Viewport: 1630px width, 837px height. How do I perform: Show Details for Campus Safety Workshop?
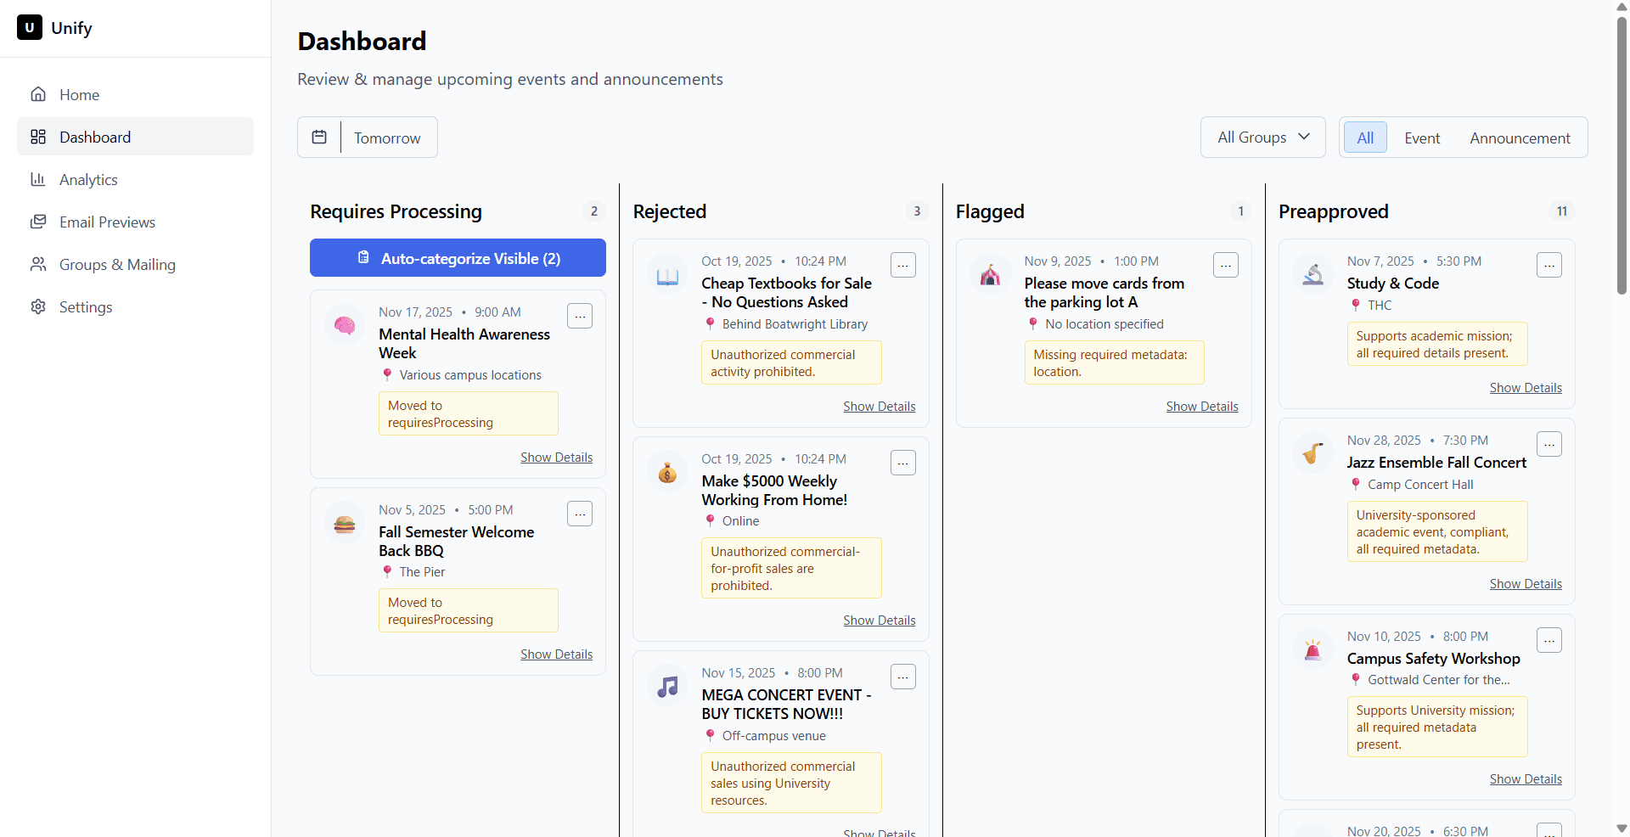point(1526,778)
